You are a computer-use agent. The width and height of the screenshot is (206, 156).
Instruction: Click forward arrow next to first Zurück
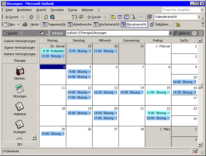click(x=23, y=17)
